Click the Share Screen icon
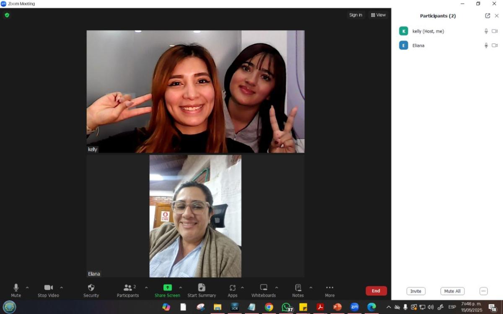The height and width of the screenshot is (314, 503). [167, 288]
